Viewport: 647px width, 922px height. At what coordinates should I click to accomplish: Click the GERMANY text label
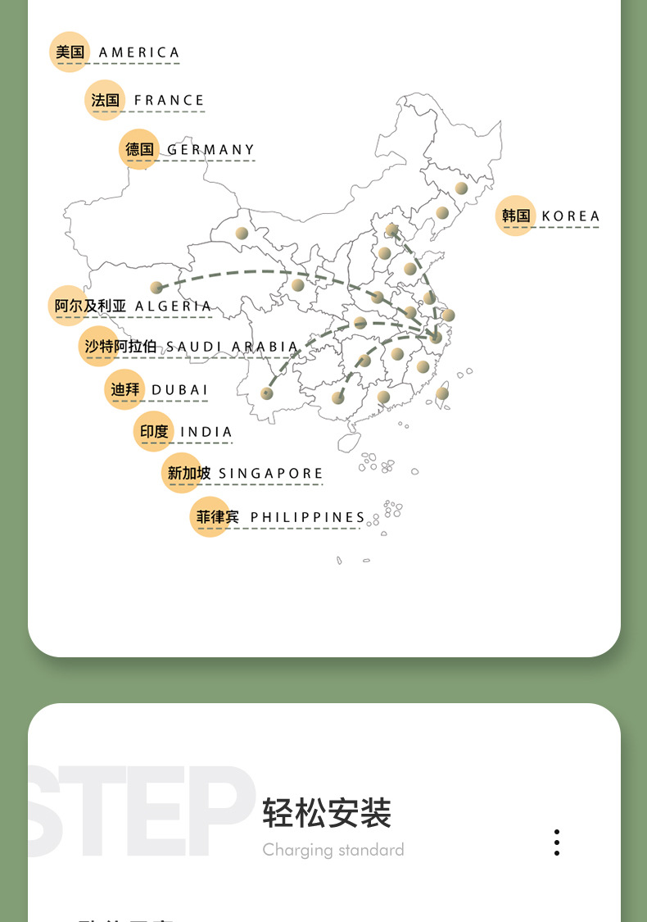click(211, 150)
